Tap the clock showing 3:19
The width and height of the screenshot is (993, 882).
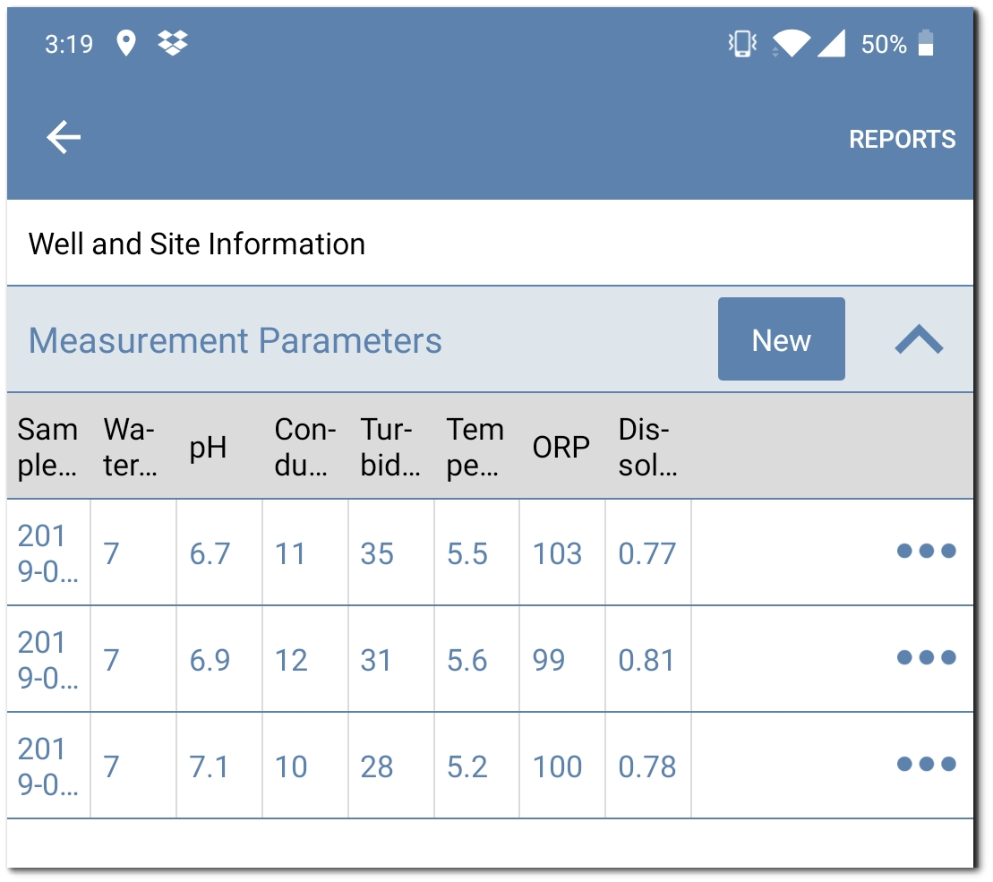tap(69, 42)
